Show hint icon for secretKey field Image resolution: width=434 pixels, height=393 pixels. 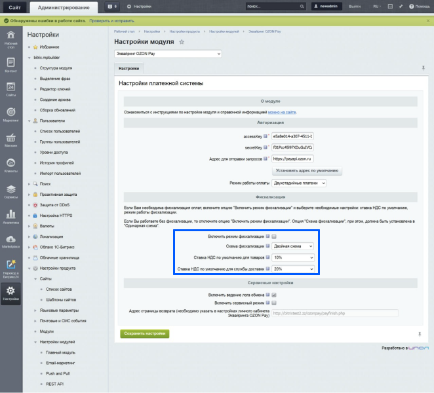(x=266, y=147)
